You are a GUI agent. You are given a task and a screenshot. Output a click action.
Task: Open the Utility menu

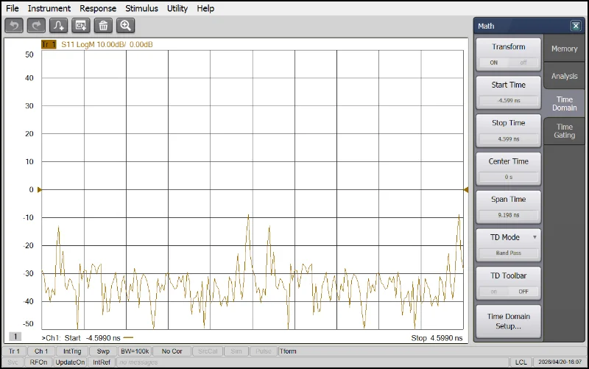point(177,8)
